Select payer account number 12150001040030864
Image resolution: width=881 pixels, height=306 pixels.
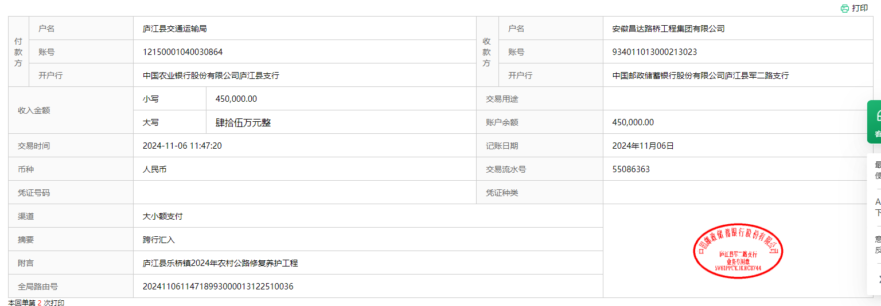coord(182,52)
